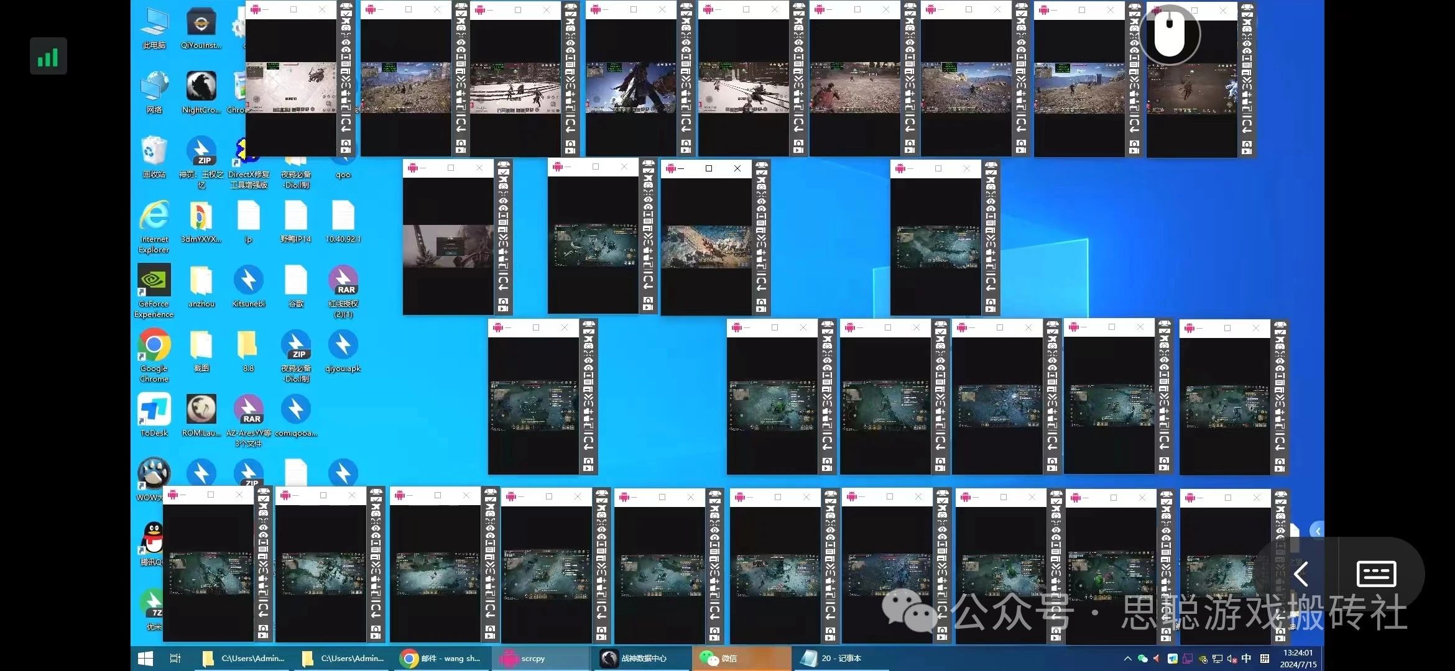Image resolution: width=1455 pixels, height=671 pixels.
Task: Collapse overlay with the left chevron
Action: click(x=1300, y=573)
